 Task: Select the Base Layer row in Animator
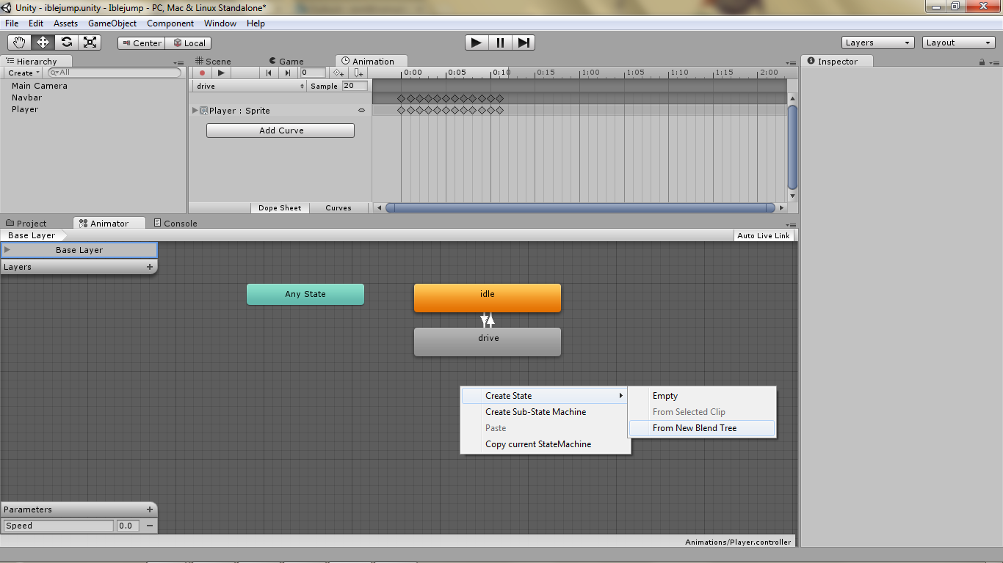79,250
